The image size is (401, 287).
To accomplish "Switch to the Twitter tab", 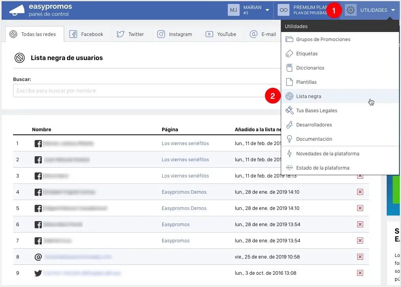I will pos(130,34).
